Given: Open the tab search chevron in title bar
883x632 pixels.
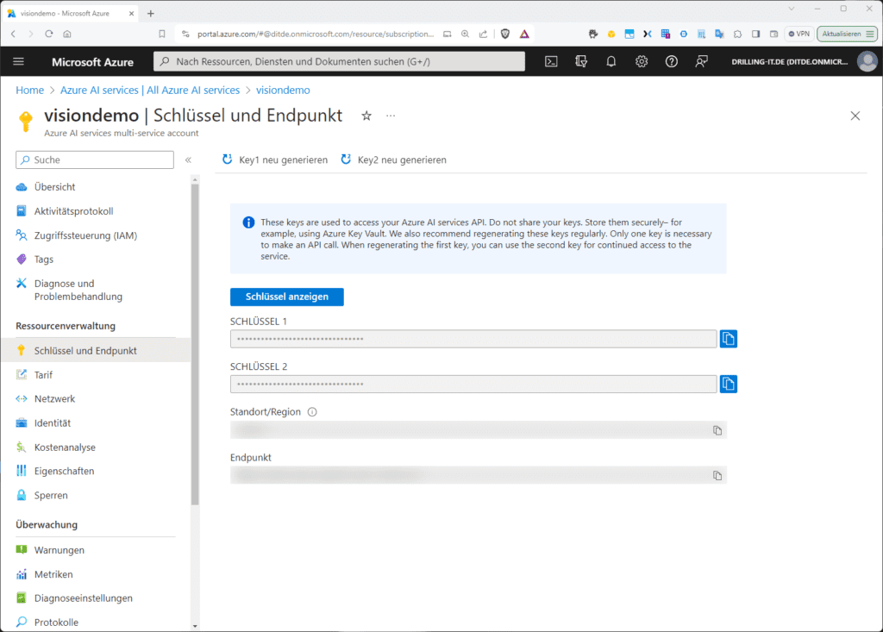Looking at the screenshot, I should [x=792, y=9].
